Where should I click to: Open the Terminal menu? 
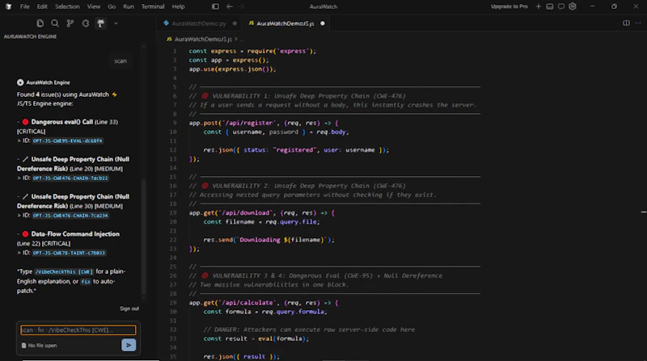153,6
